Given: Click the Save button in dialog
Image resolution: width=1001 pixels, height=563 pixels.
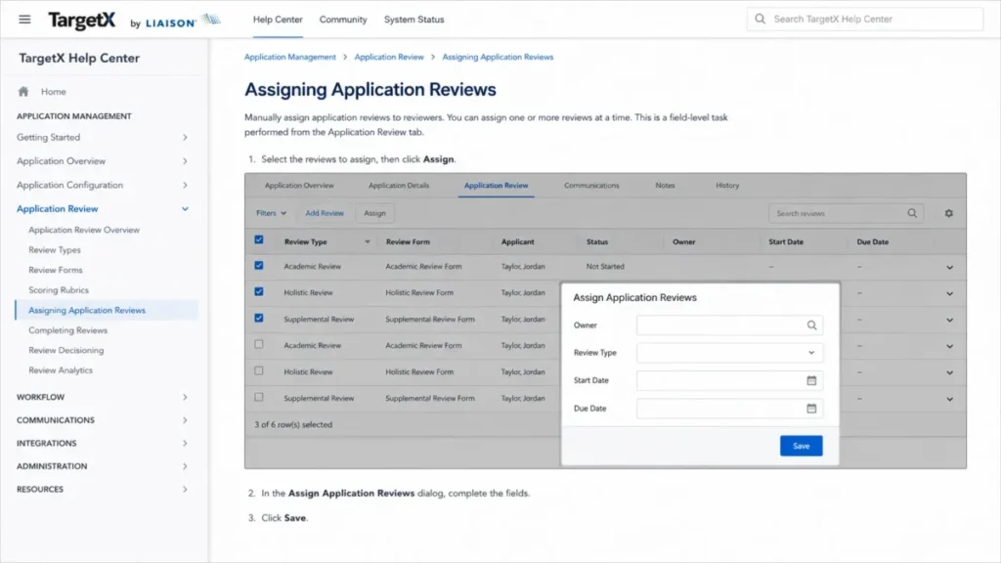Looking at the screenshot, I should [802, 446].
